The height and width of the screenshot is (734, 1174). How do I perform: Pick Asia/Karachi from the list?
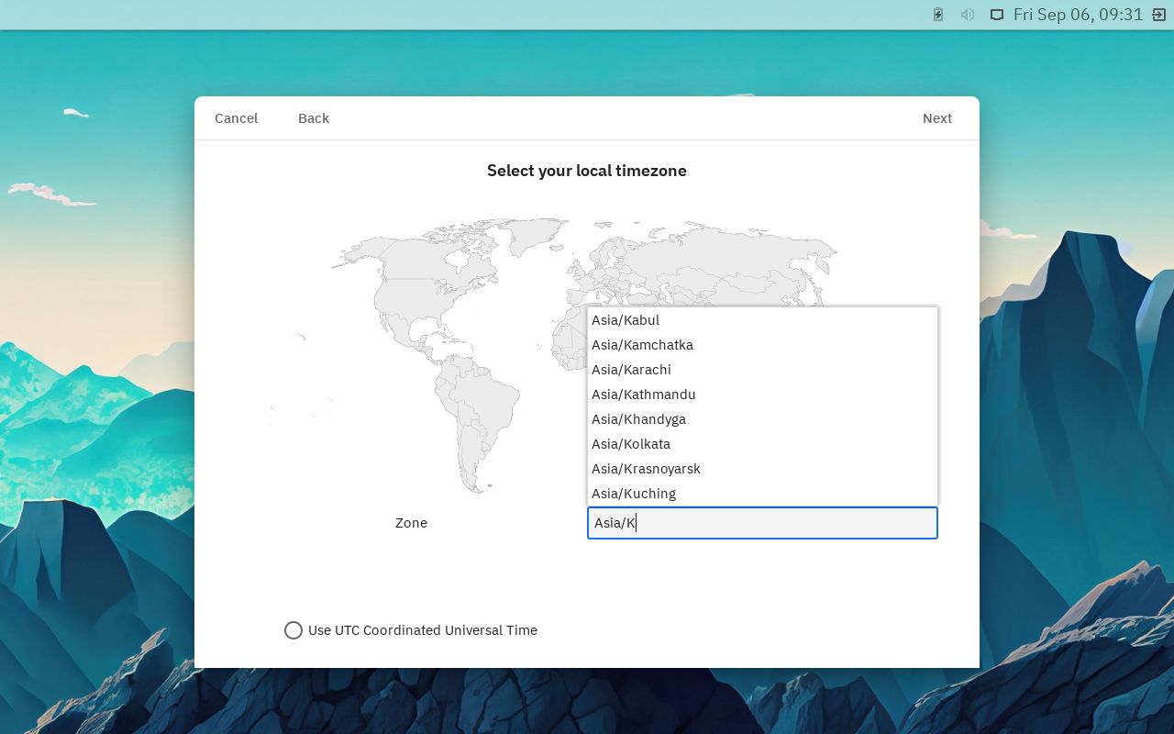(631, 370)
